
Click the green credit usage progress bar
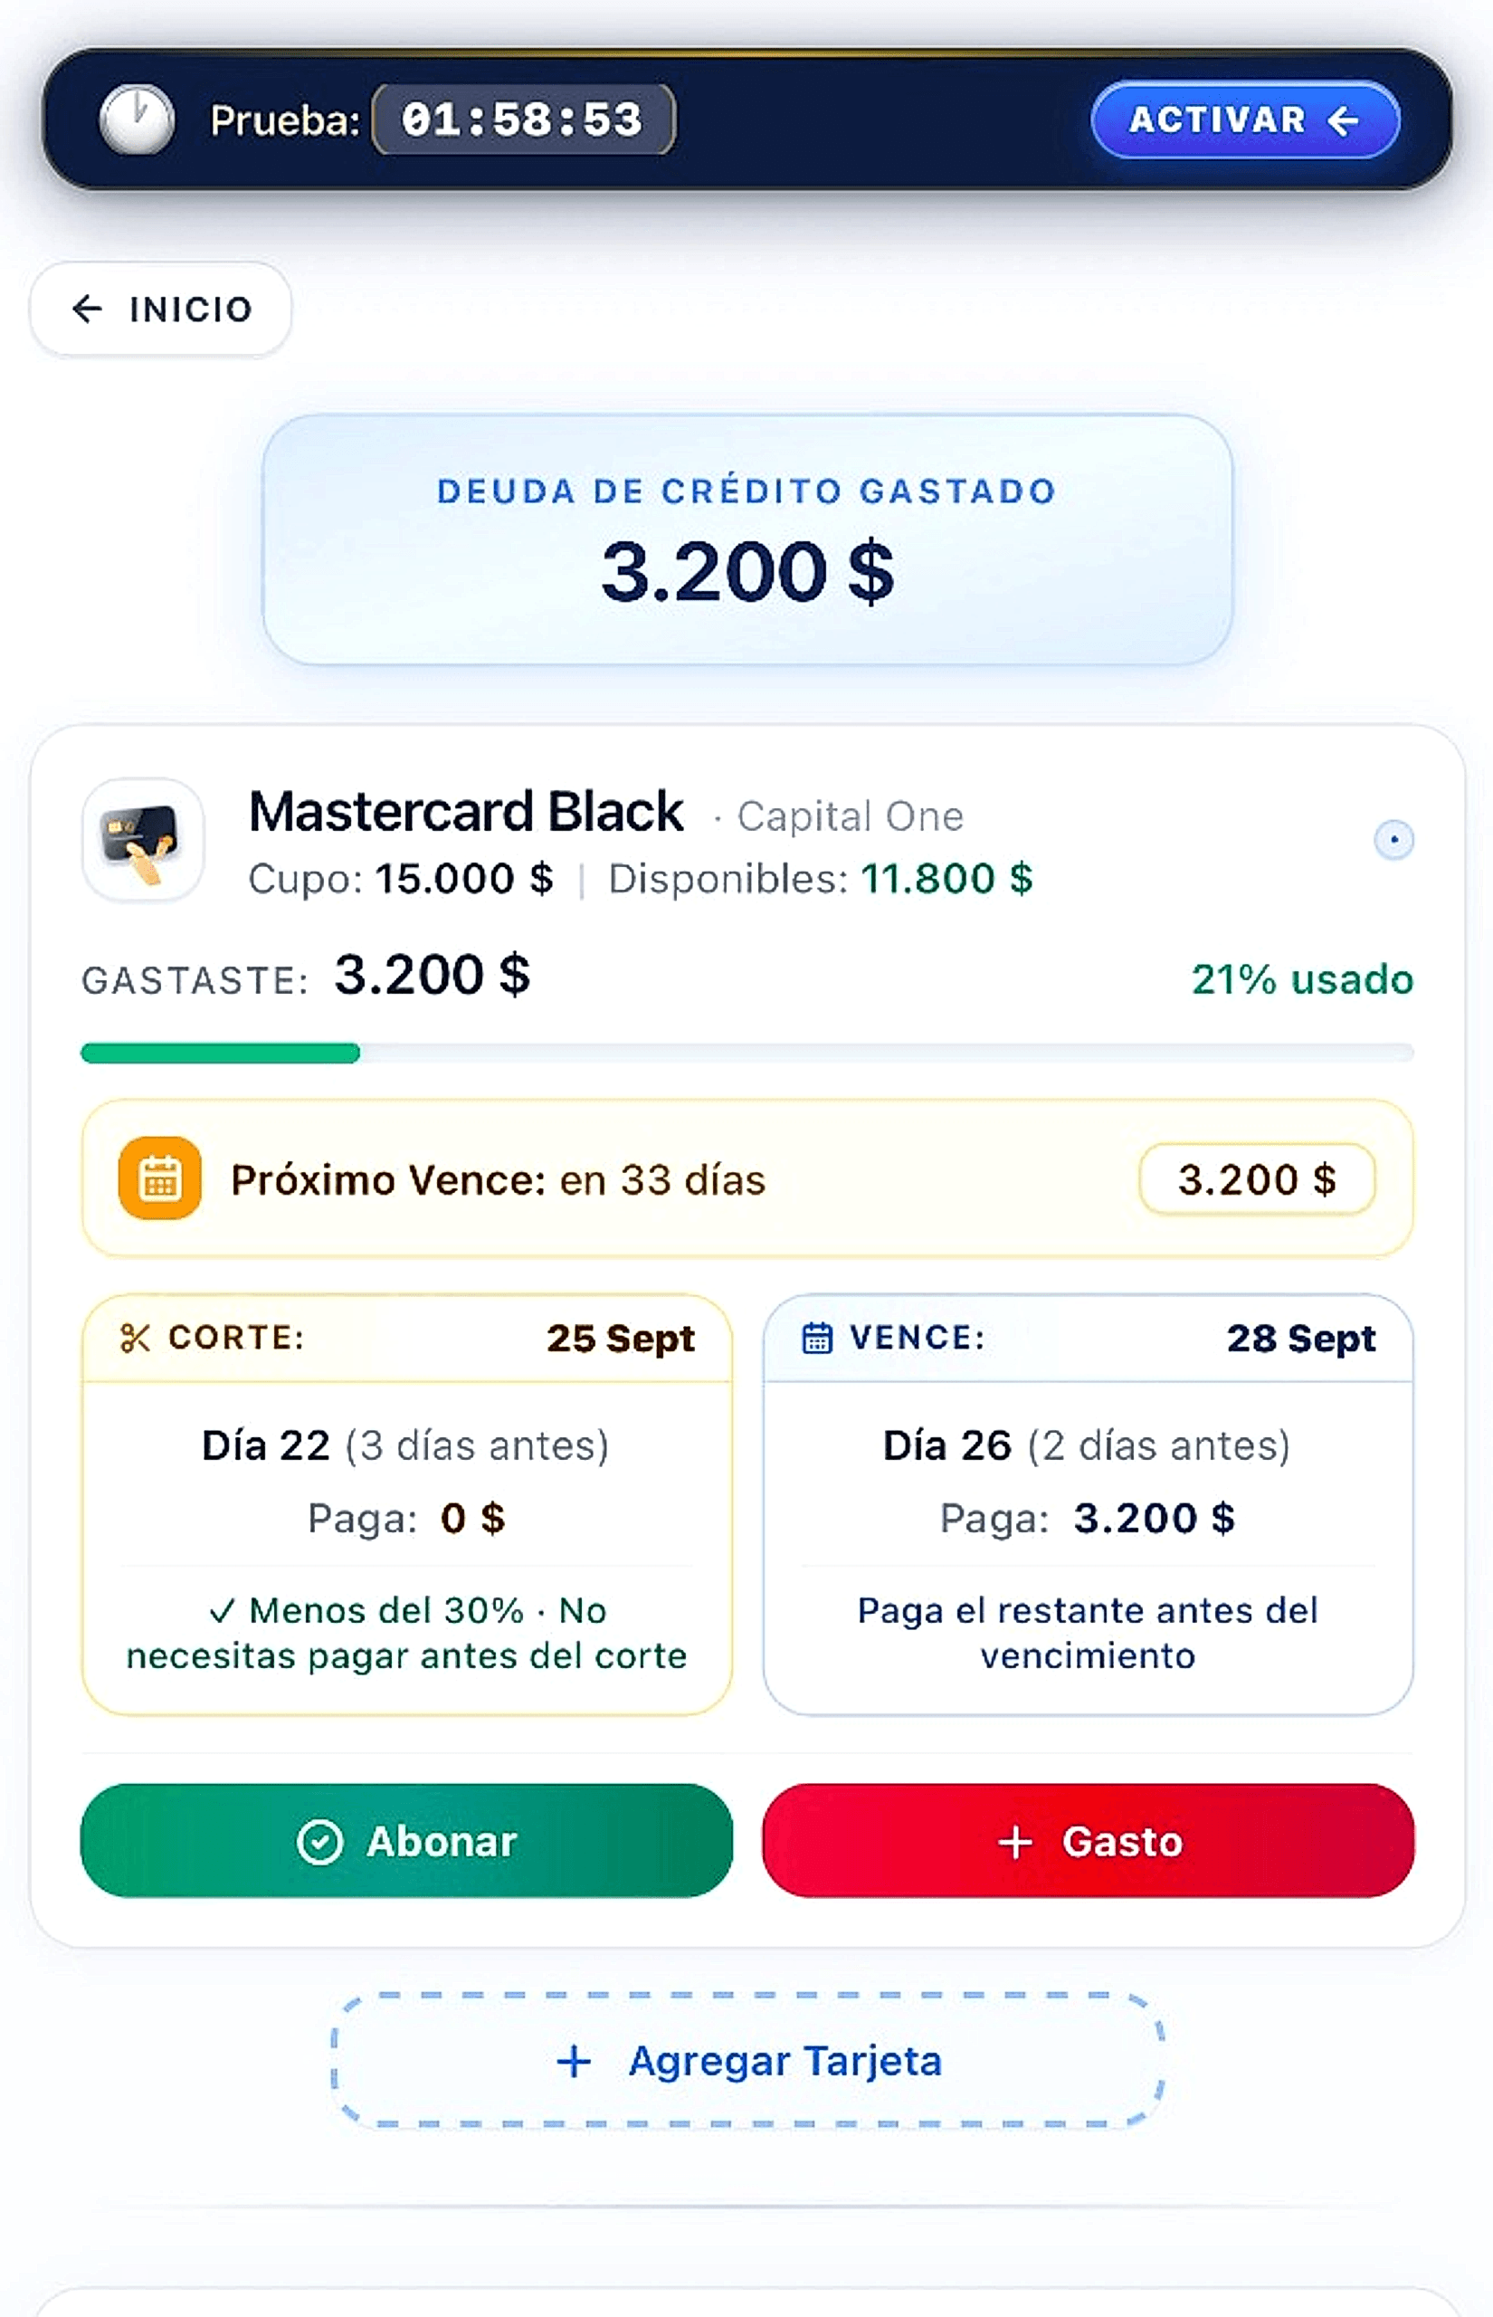click(747, 1053)
